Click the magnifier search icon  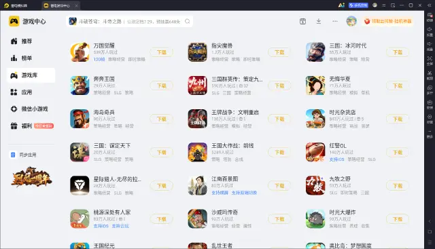tap(188, 21)
